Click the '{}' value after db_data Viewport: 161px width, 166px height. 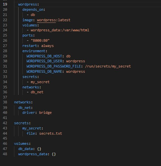(x=39, y=149)
